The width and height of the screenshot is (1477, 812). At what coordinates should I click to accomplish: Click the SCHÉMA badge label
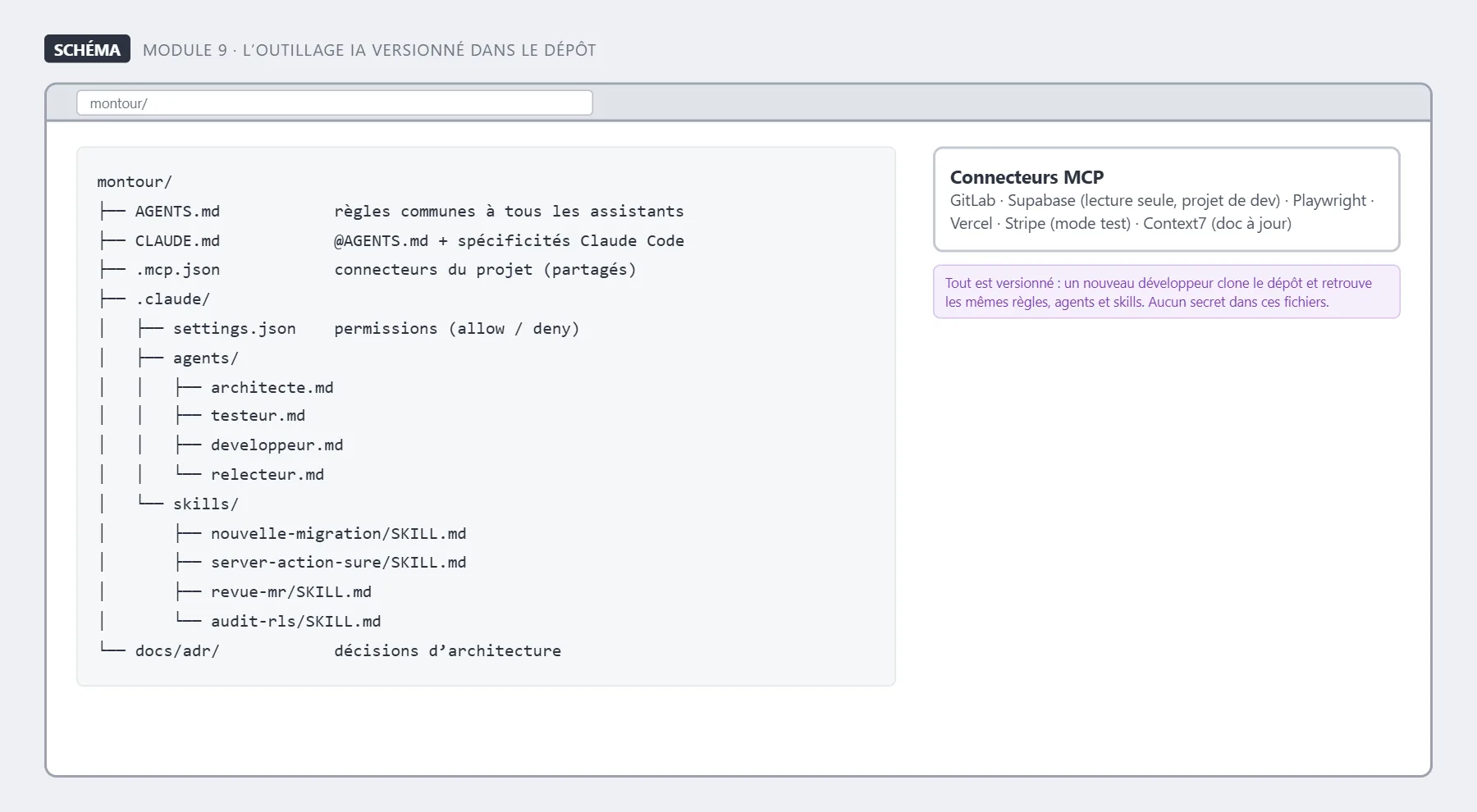point(87,49)
